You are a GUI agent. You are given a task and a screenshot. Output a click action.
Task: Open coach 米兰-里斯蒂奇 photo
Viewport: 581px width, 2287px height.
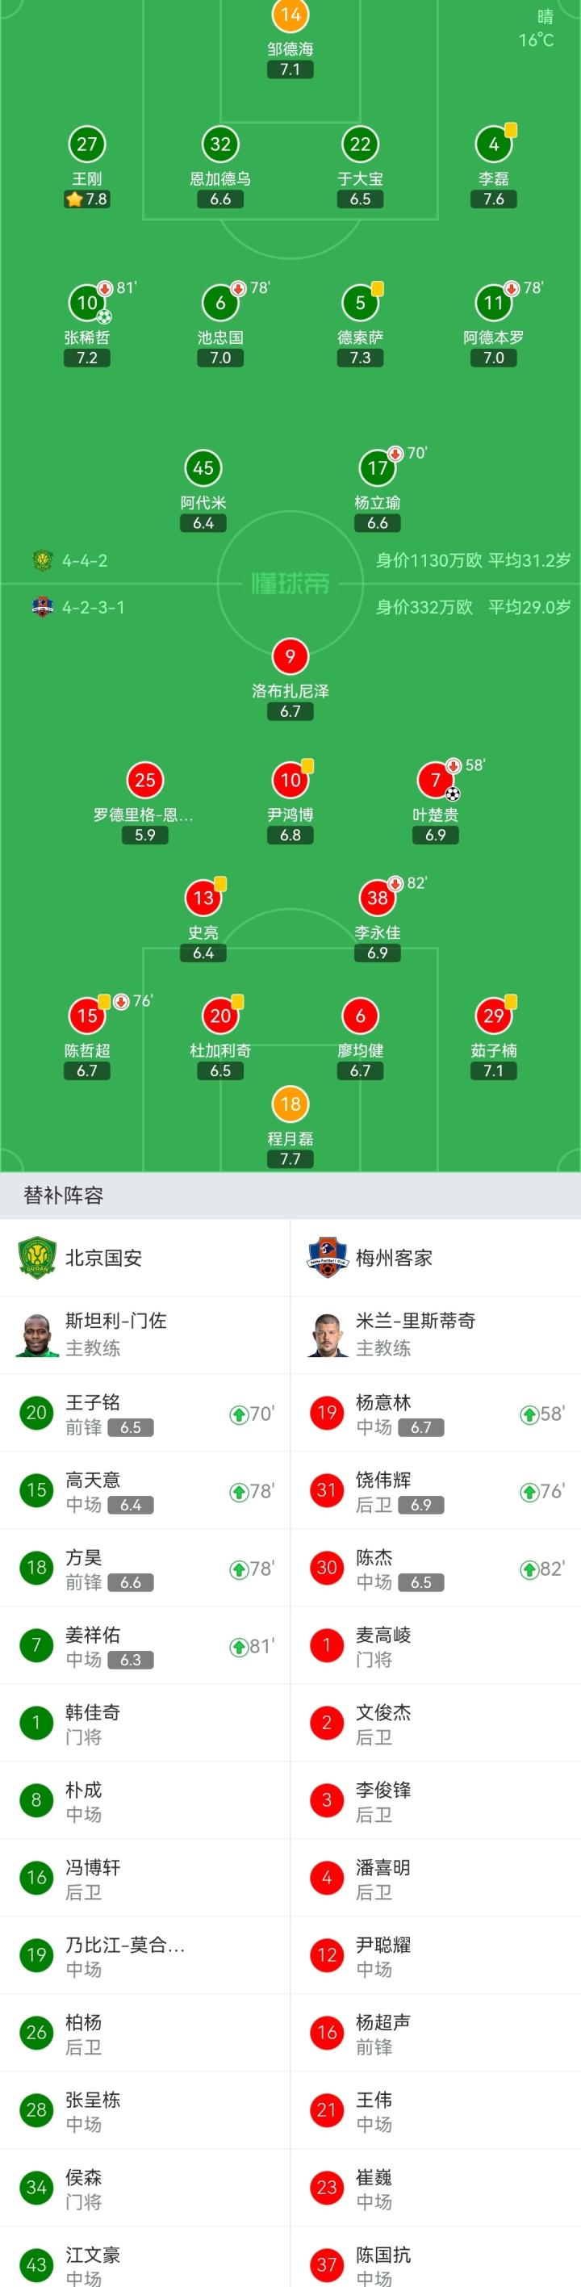328,1334
